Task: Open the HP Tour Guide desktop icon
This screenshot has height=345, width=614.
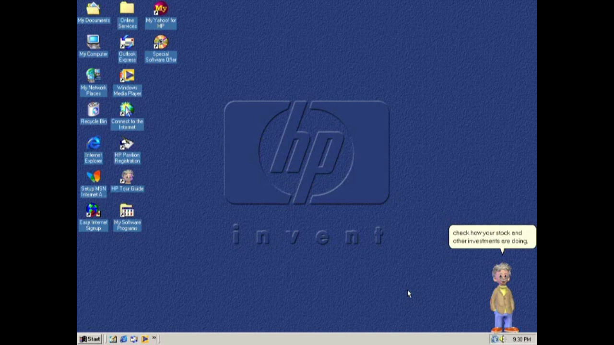Action: point(127,181)
